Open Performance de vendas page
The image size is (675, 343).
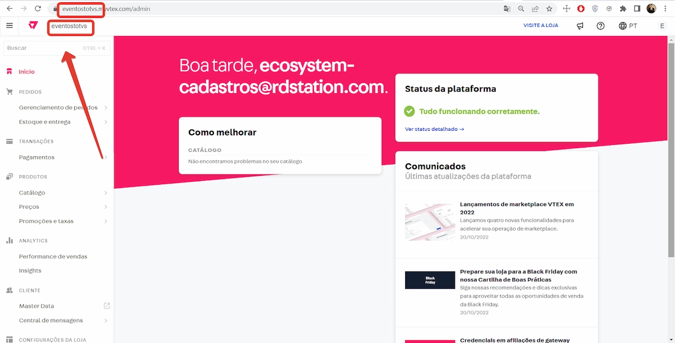pyautogui.click(x=53, y=257)
